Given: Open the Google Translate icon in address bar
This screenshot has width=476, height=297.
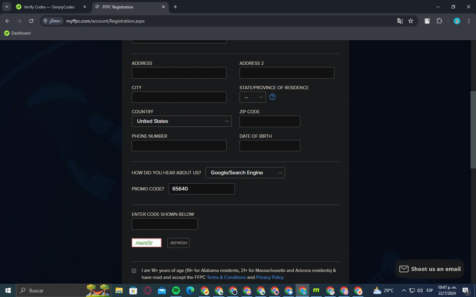Looking at the screenshot, I should click(x=400, y=21).
